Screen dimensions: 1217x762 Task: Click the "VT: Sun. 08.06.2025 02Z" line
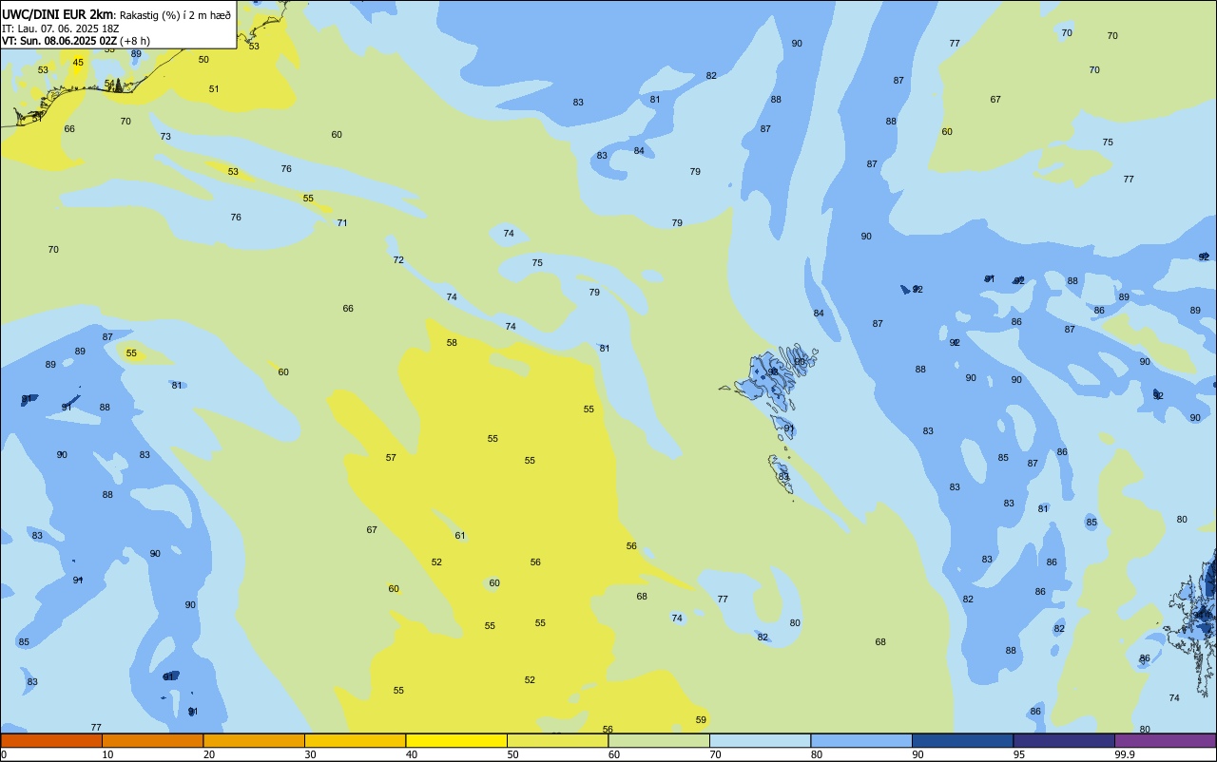coord(59,41)
